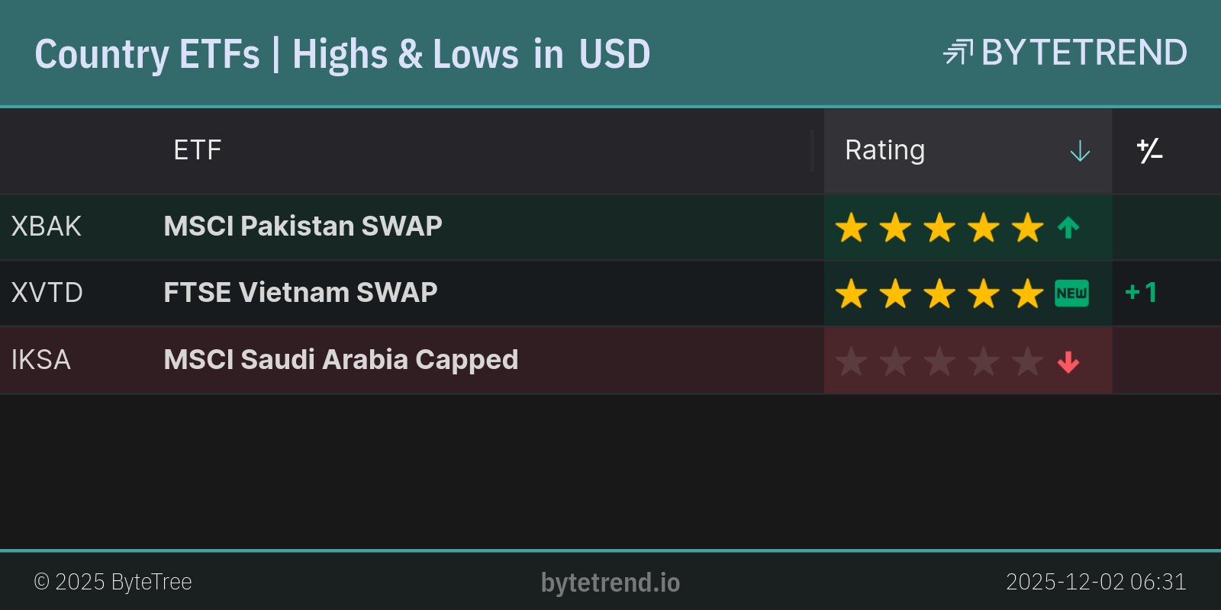Click the red down arrow for Saudi Arabia
1221x610 pixels.
(1068, 362)
